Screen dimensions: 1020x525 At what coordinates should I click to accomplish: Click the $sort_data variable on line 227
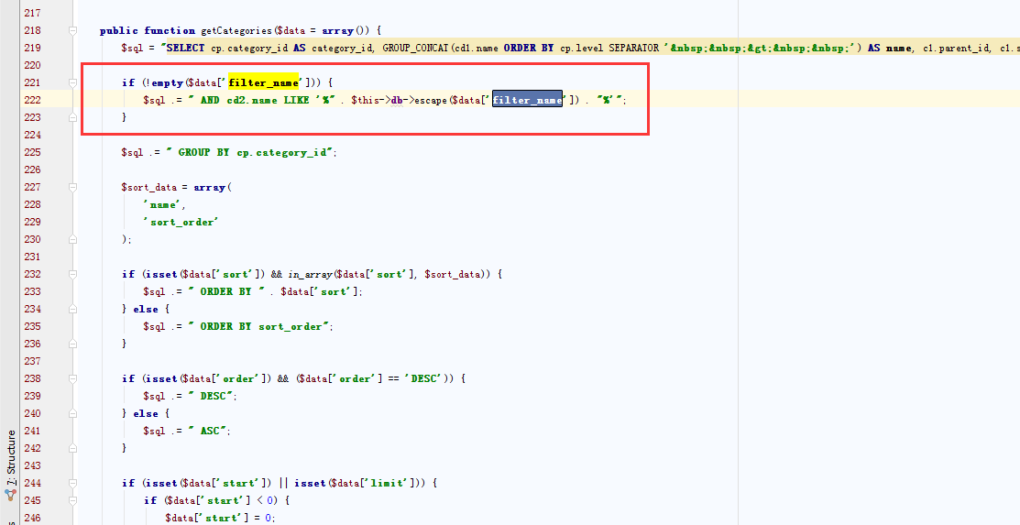click(x=149, y=187)
